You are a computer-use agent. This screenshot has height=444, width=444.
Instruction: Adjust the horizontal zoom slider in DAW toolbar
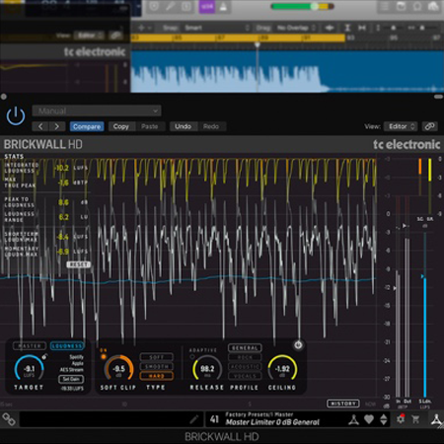tap(422, 28)
